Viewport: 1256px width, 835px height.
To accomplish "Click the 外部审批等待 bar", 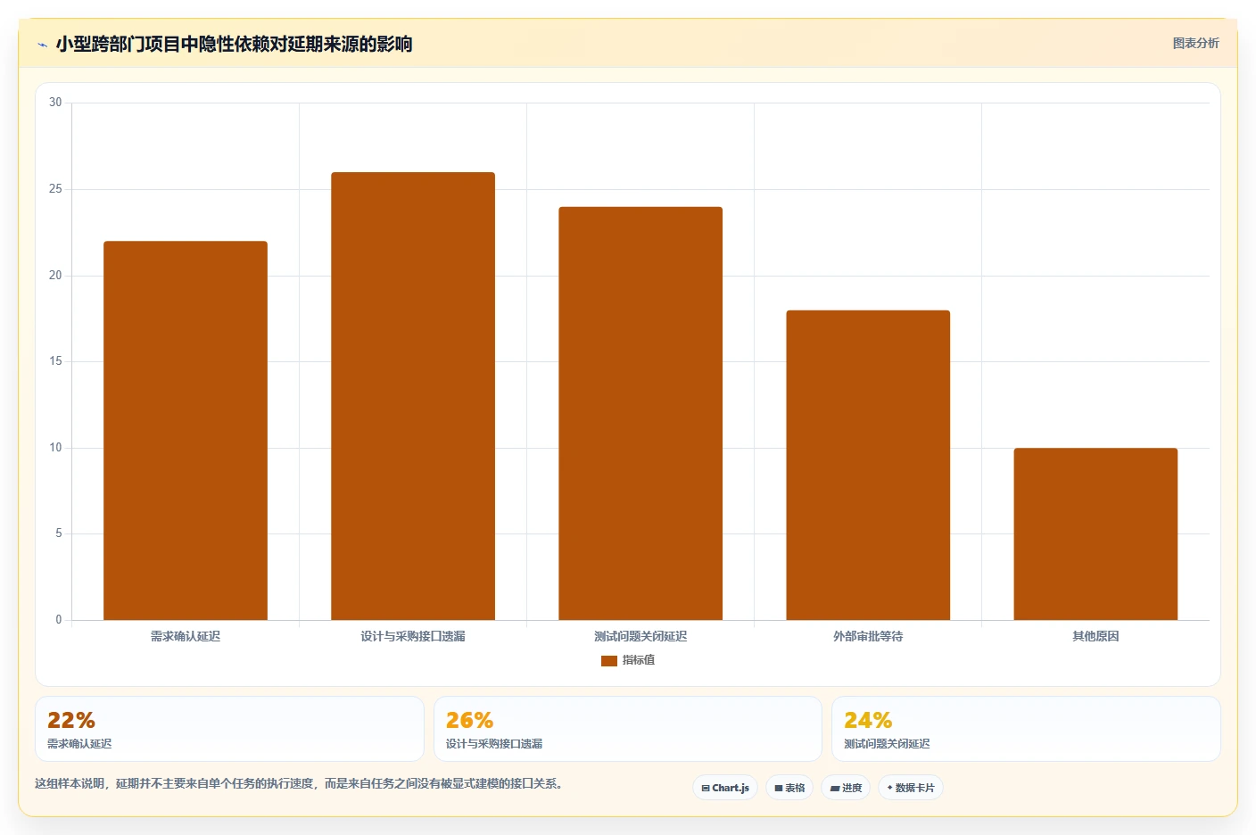I will [x=868, y=465].
